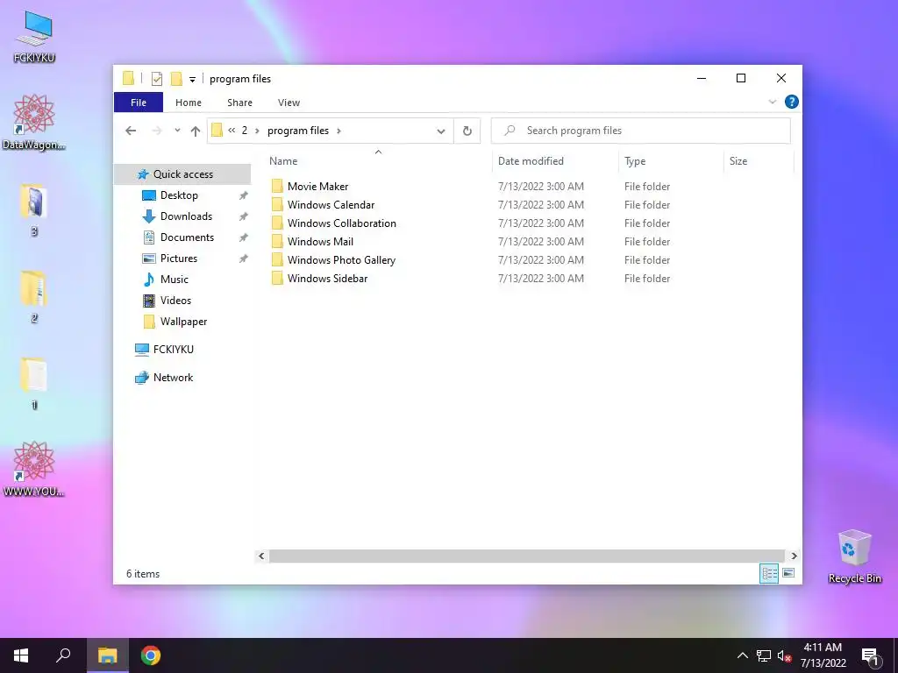This screenshot has height=673, width=898.
Task: Go back with the back arrow
Action: click(x=131, y=131)
